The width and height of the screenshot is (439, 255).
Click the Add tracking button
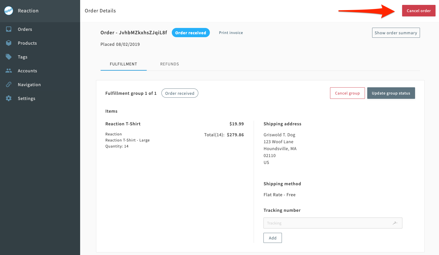click(272, 238)
